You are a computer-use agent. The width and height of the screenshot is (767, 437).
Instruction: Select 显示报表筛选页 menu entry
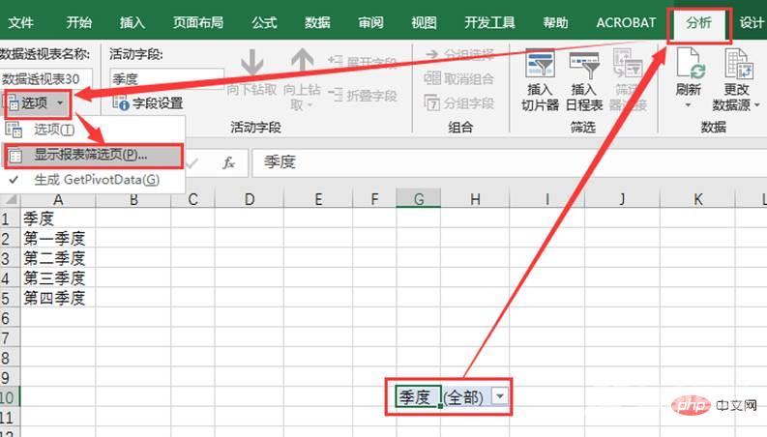(x=91, y=155)
